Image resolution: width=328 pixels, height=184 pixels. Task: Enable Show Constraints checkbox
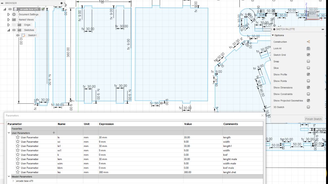[x=308, y=94]
